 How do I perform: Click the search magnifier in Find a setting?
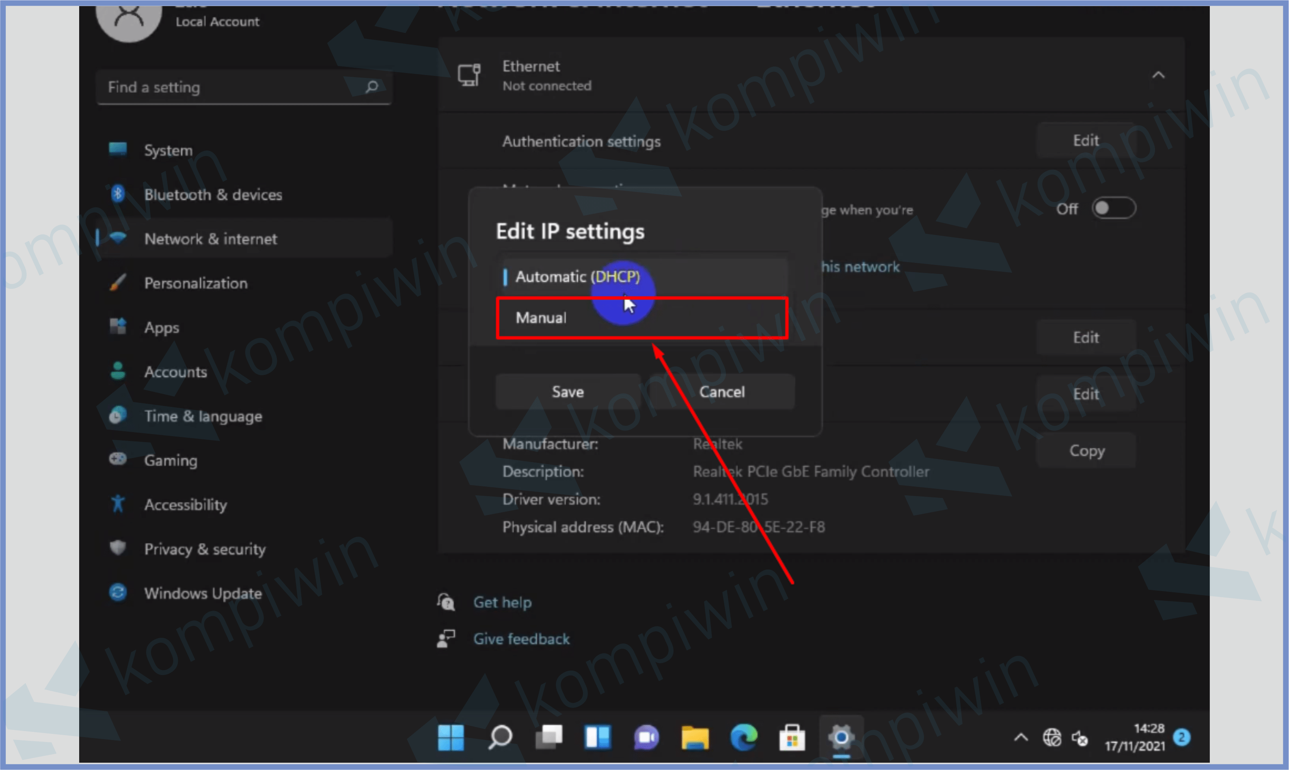pyautogui.click(x=372, y=87)
